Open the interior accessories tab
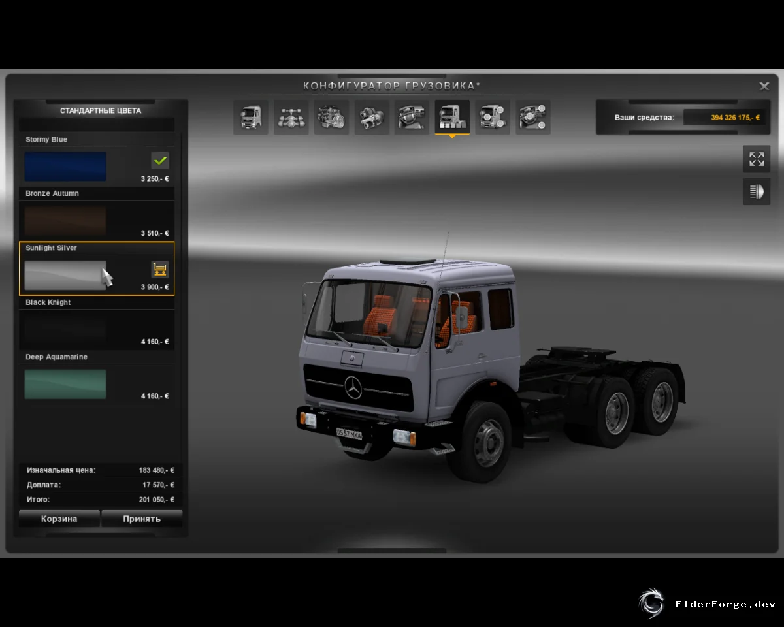Viewport: 784px width, 627px height. (x=532, y=117)
